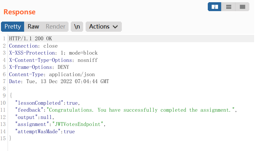Image resolution: width=256 pixels, height=151 pixels.
Task: Select the single combined panel layout icon
Action: 242,7
